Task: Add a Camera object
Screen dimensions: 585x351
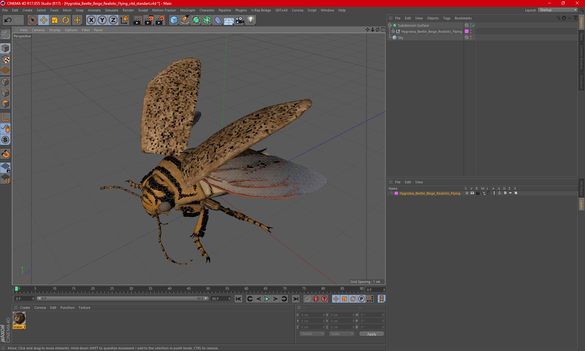Action: (x=240, y=20)
